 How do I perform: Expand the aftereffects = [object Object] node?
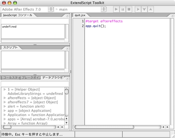click(5, 98)
